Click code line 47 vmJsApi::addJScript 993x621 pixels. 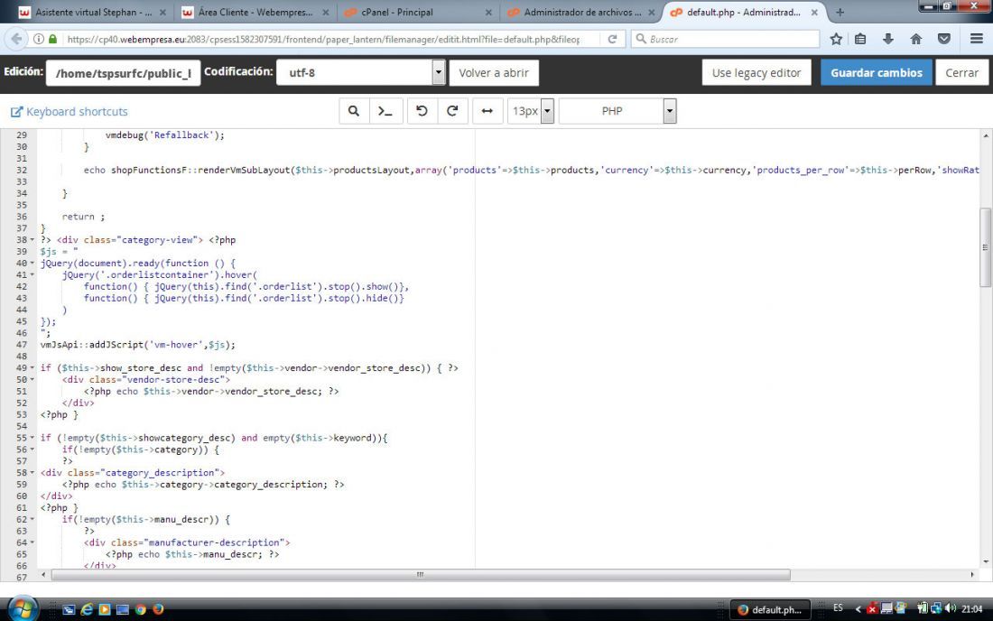[x=137, y=345]
